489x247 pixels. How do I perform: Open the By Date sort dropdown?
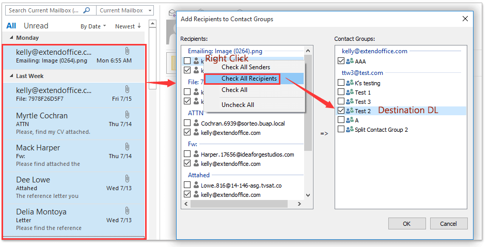(93, 26)
